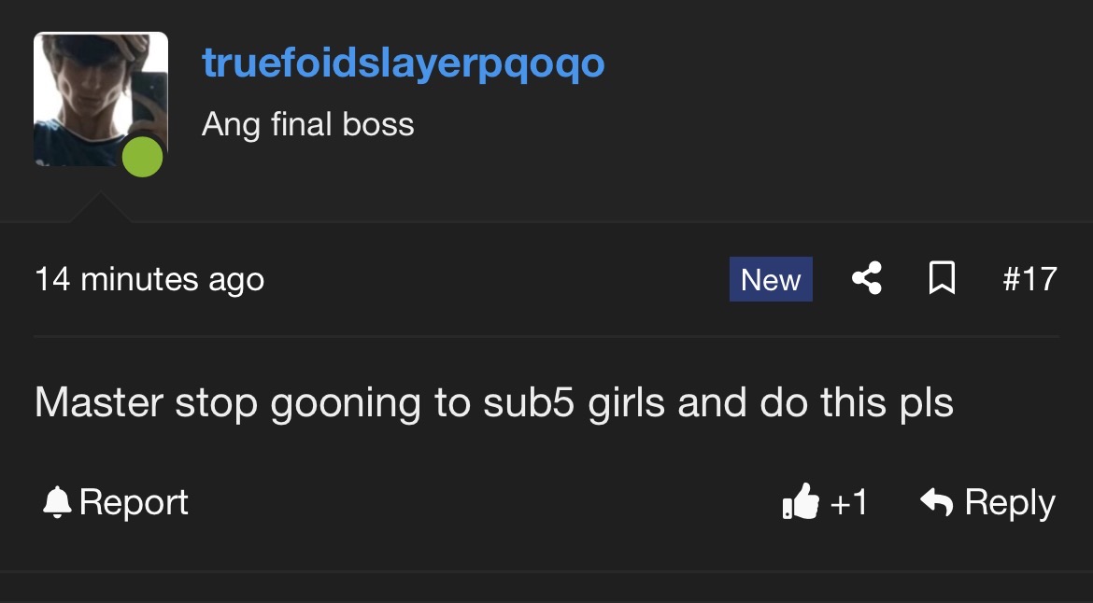This screenshot has height=603, width=1093.
Task: Click the "Ang final boss" user title
Action: point(308,125)
